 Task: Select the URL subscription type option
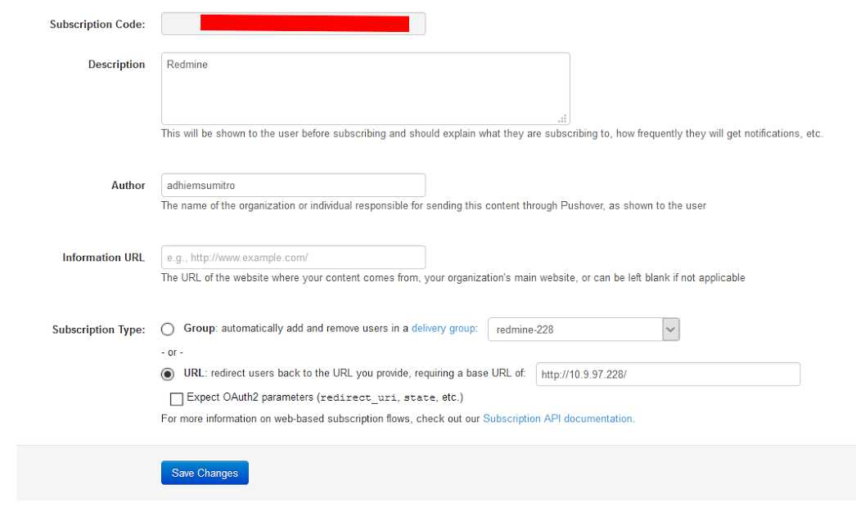click(x=168, y=374)
